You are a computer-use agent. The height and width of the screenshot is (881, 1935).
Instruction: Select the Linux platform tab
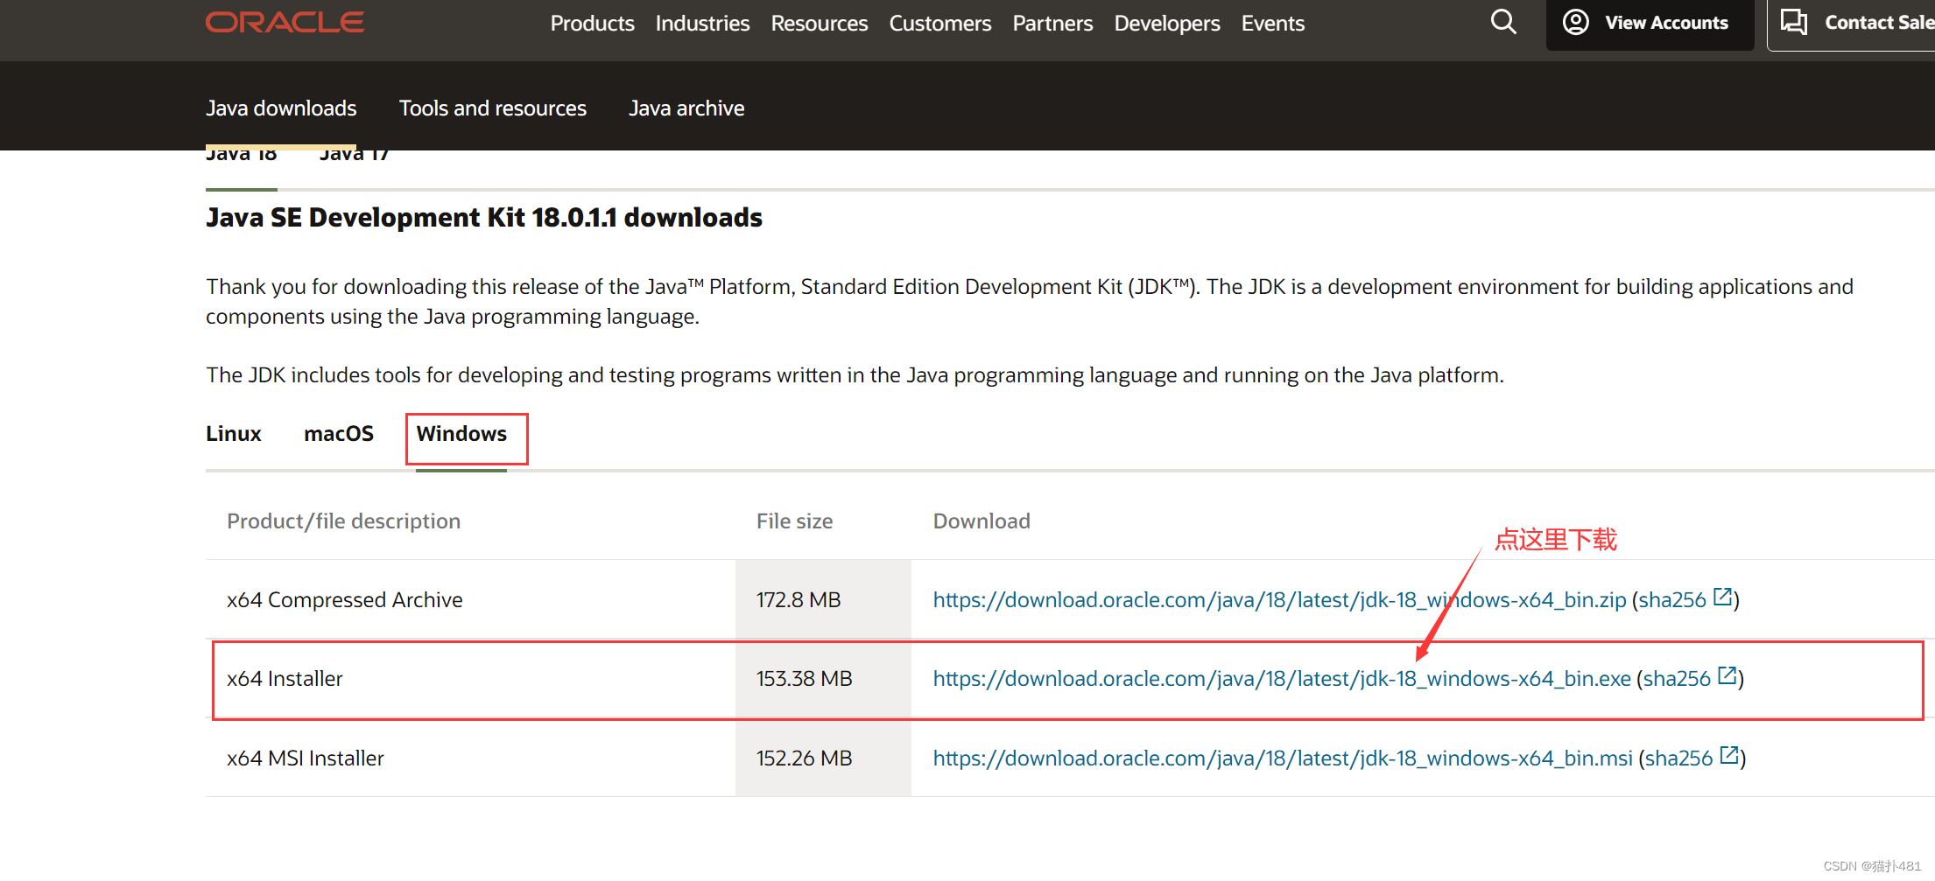pos(234,434)
